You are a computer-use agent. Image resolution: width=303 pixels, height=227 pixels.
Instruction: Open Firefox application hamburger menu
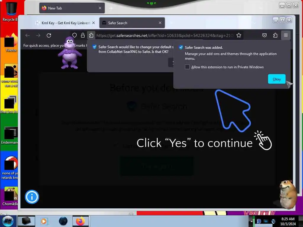tap(286, 35)
